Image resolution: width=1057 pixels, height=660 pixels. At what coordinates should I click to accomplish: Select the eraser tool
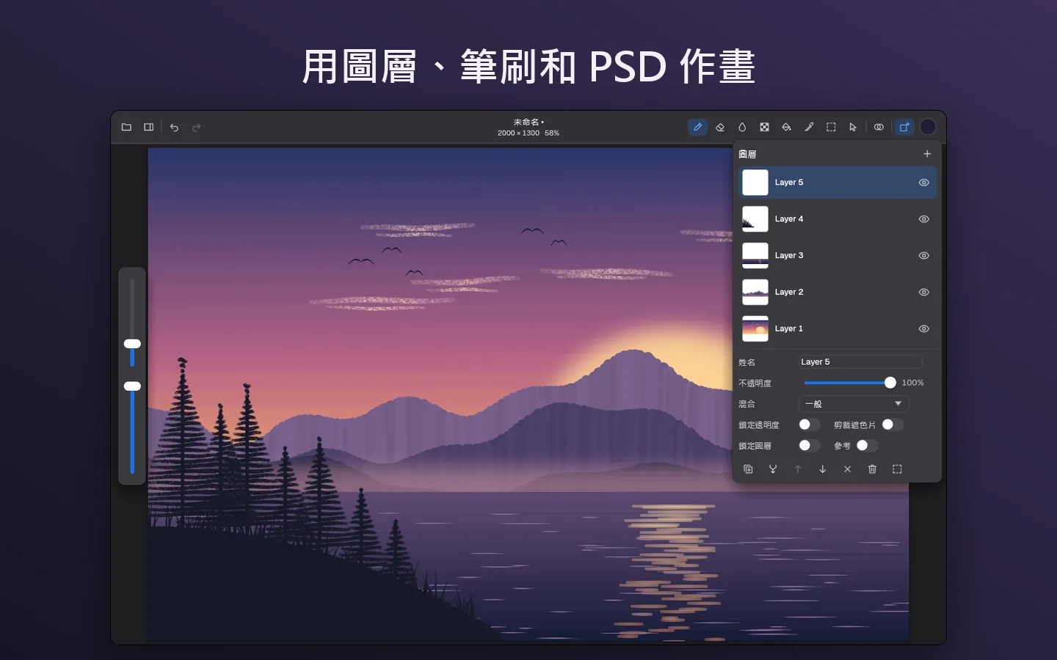point(720,127)
